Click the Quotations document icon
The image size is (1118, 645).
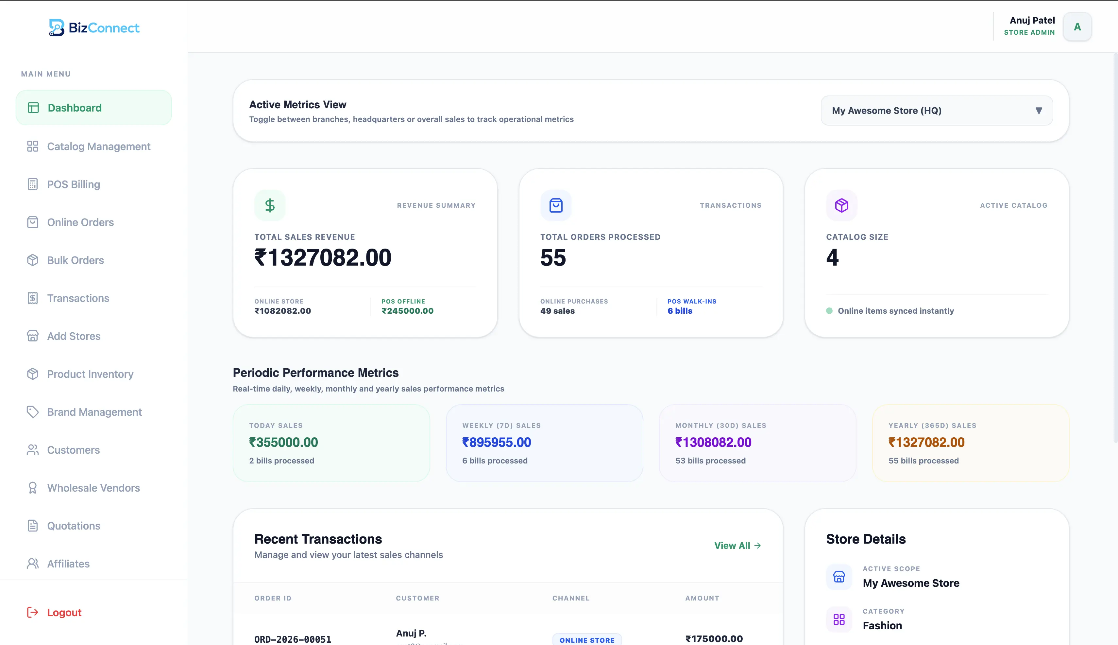click(x=33, y=526)
